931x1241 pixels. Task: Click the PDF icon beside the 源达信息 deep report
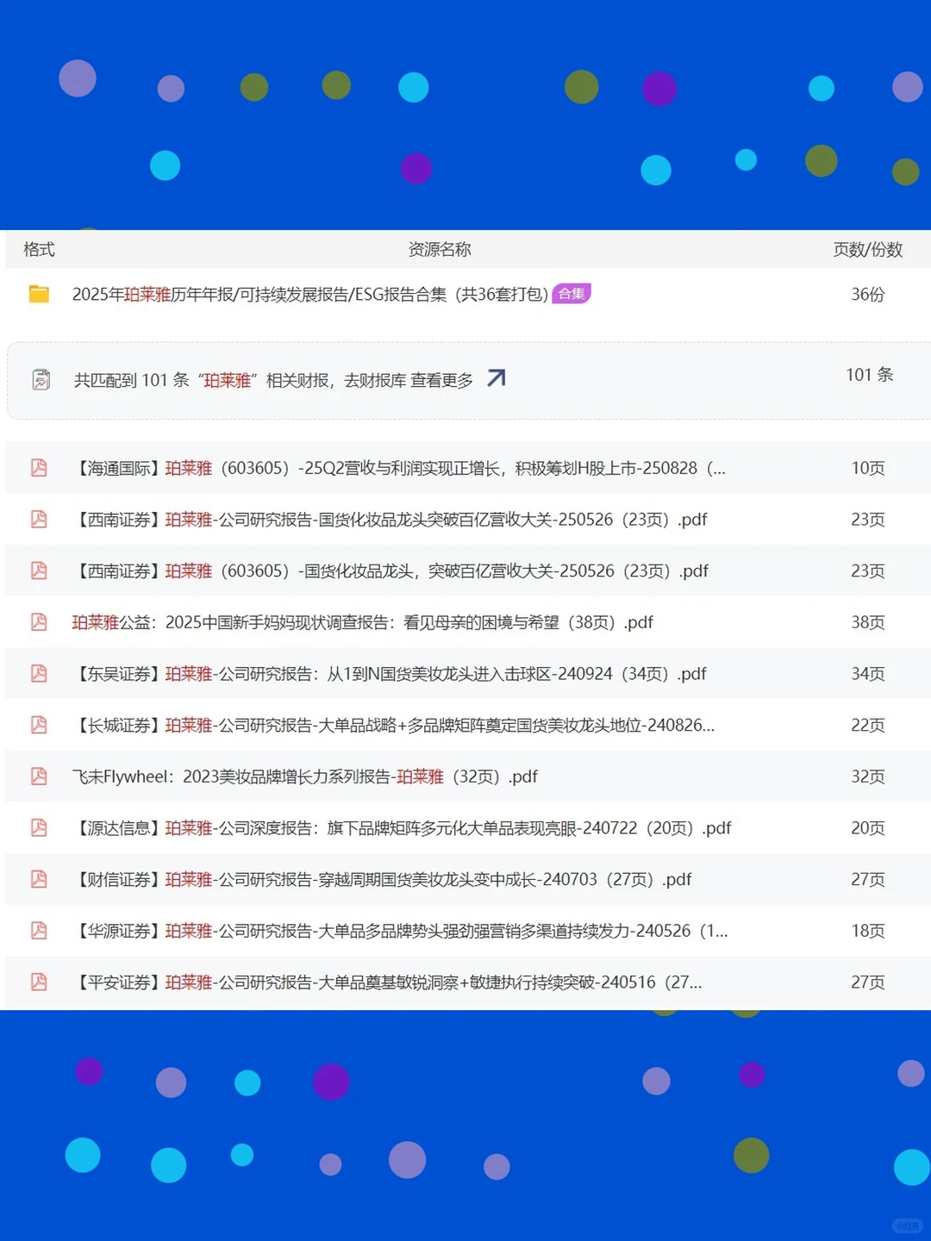[x=38, y=827]
